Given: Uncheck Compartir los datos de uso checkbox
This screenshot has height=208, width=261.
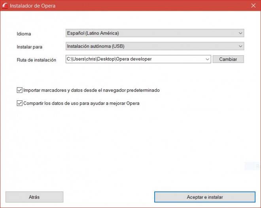Looking at the screenshot, I should [20, 103].
